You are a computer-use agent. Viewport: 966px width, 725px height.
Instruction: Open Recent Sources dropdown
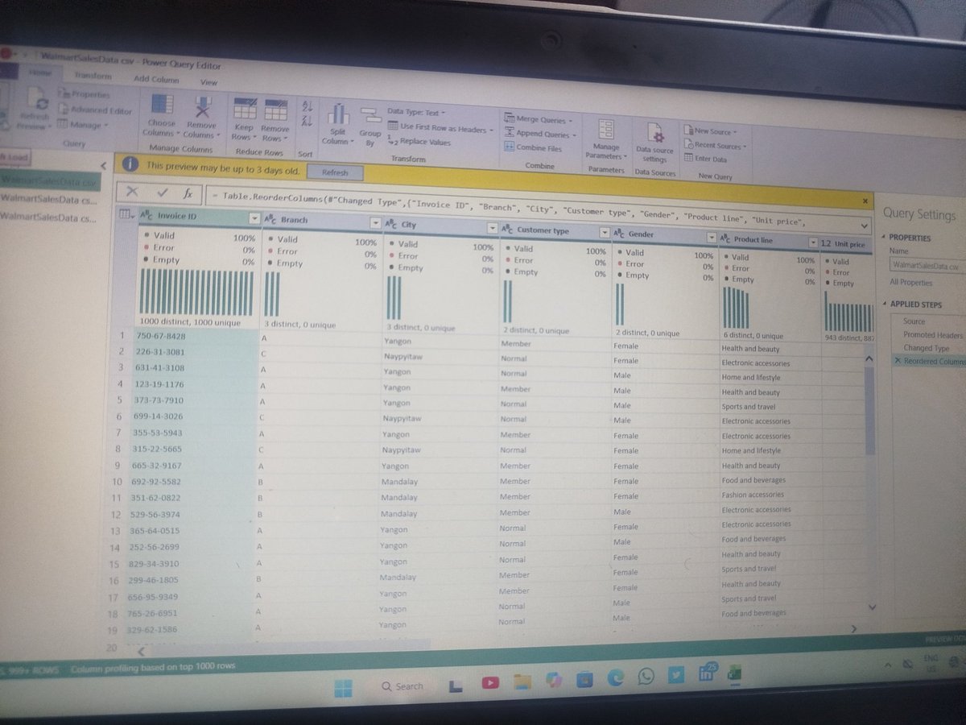715,146
